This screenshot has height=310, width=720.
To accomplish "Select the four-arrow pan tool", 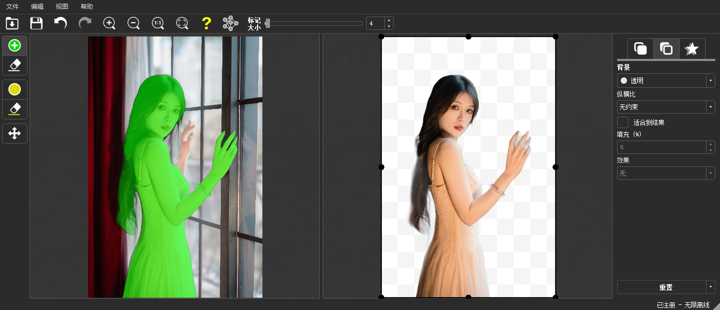I will (14, 134).
